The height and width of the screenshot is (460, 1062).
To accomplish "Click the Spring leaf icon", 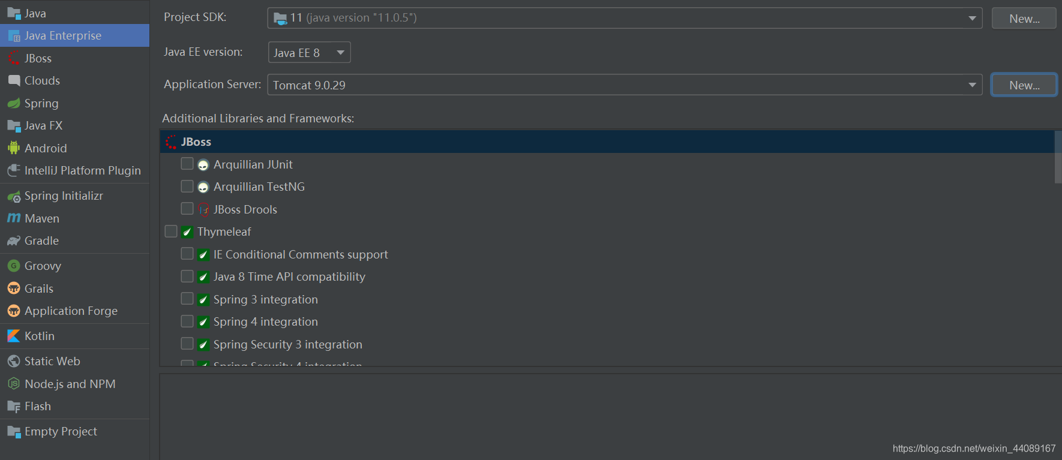I will click(14, 103).
